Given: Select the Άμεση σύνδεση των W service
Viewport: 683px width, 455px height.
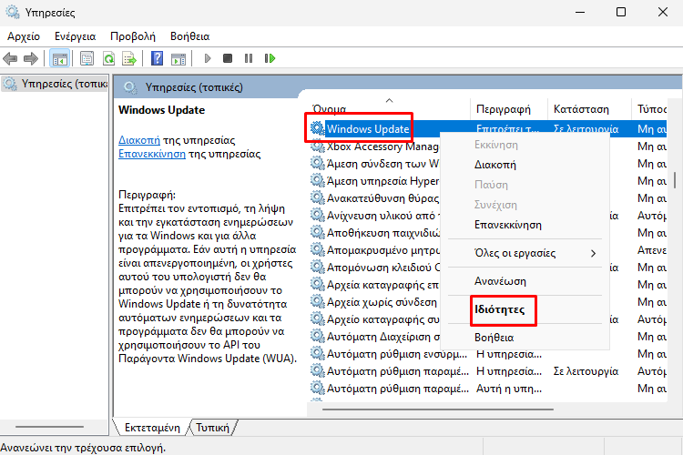Looking at the screenshot, I should (382, 164).
